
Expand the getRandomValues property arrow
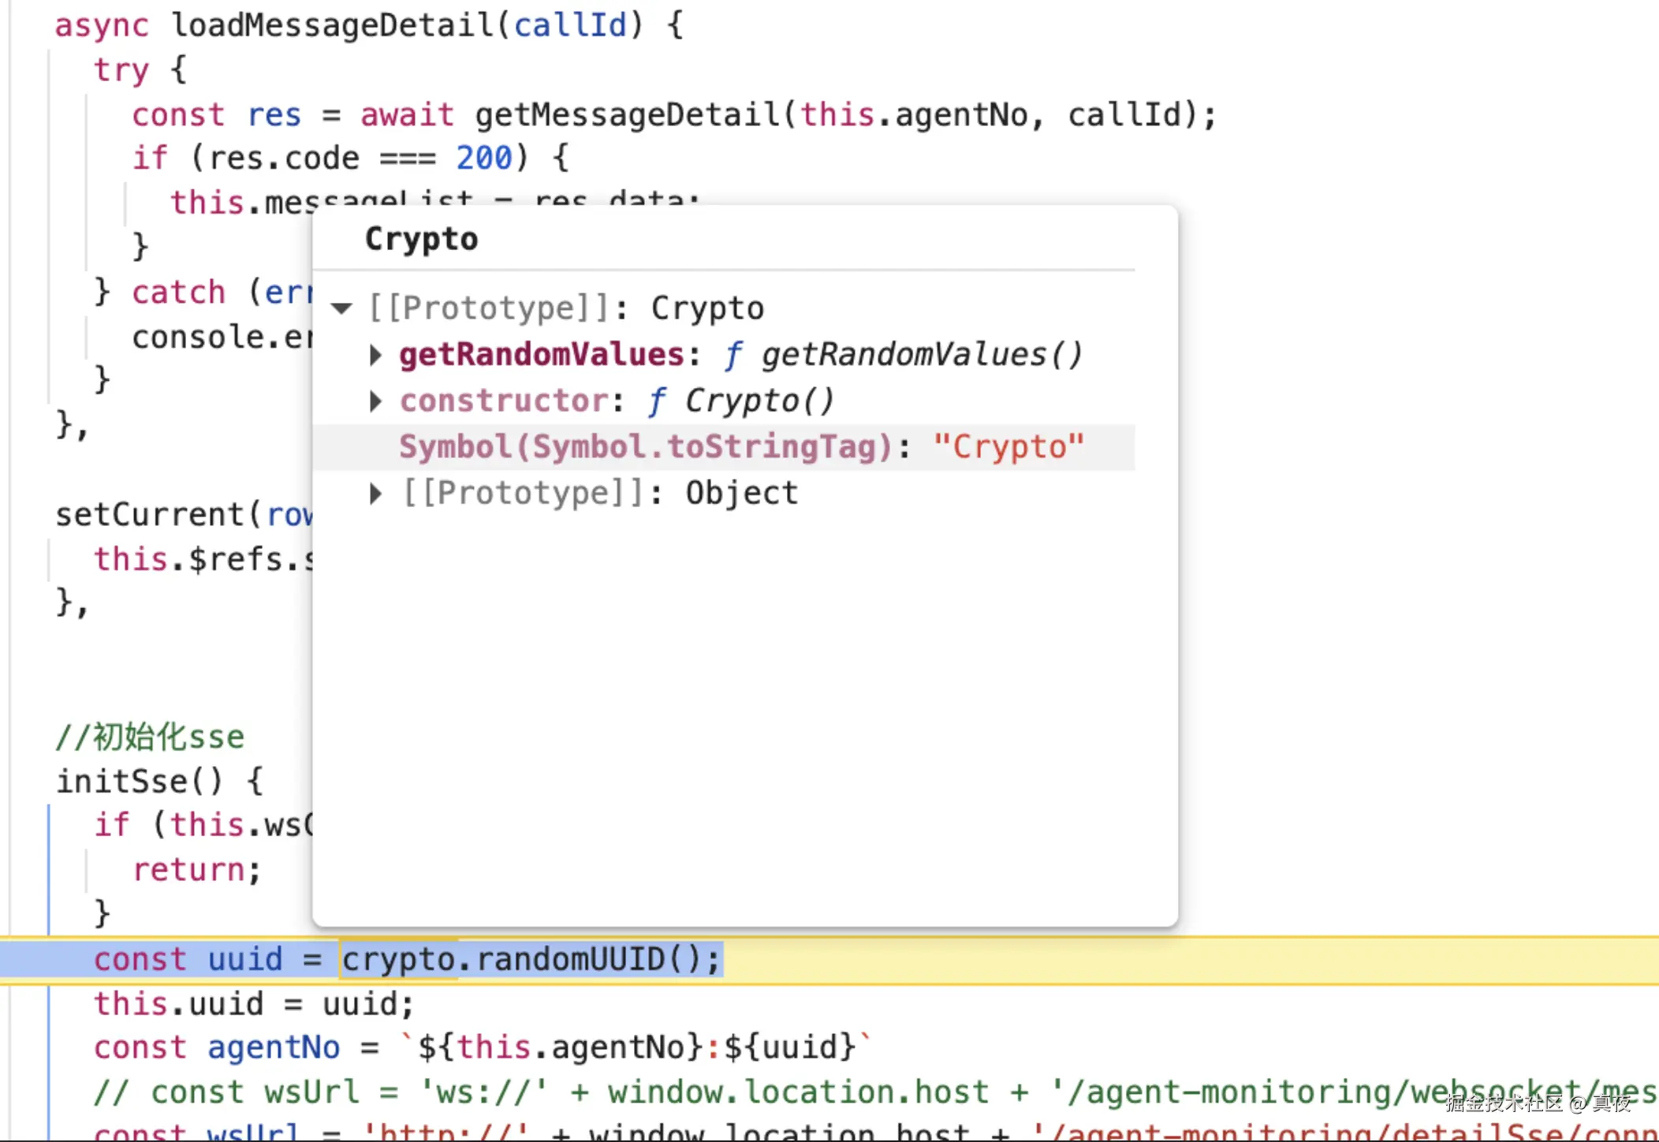pyautogui.click(x=376, y=356)
